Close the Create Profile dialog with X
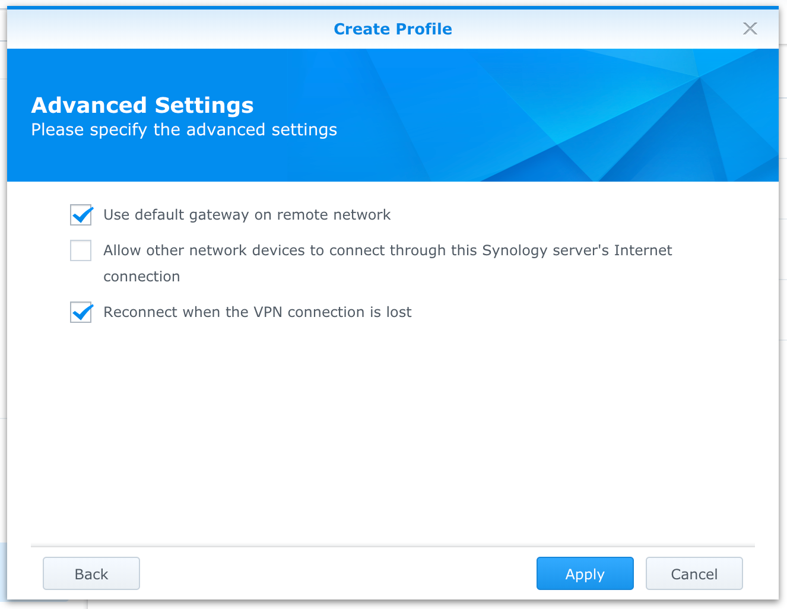The height and width of the screenshot is (609, 787). [x=750, y=28]
